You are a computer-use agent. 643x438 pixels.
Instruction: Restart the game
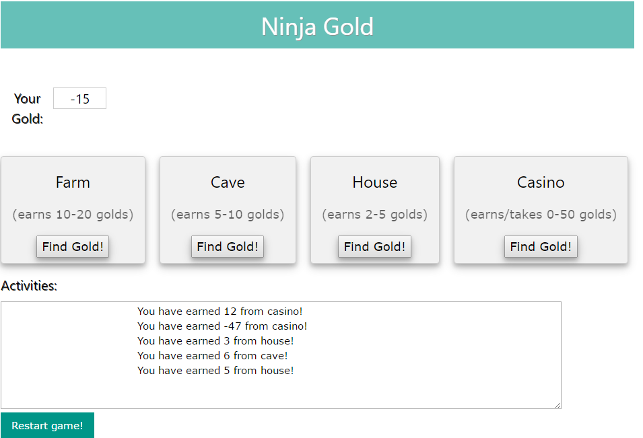pos(47,425)
